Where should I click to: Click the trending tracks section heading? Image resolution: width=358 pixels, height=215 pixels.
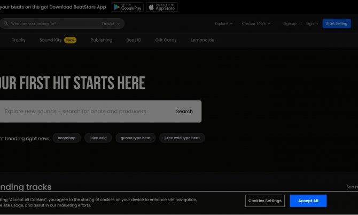(x=26, y=187)
